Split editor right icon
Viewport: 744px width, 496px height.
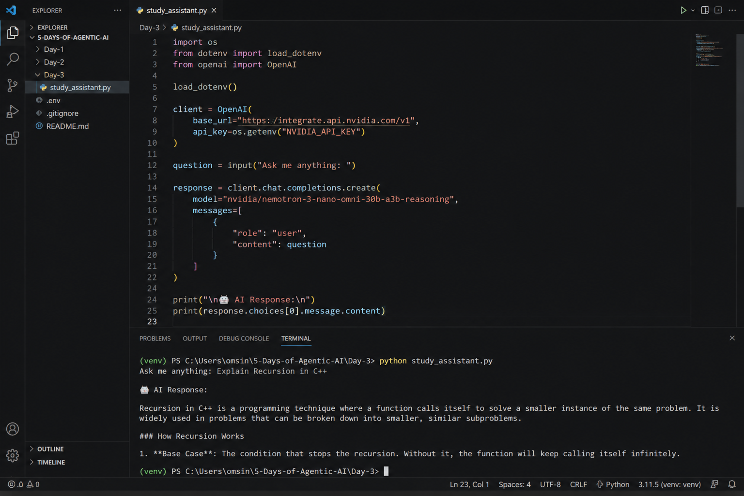[x=705, y=10]
